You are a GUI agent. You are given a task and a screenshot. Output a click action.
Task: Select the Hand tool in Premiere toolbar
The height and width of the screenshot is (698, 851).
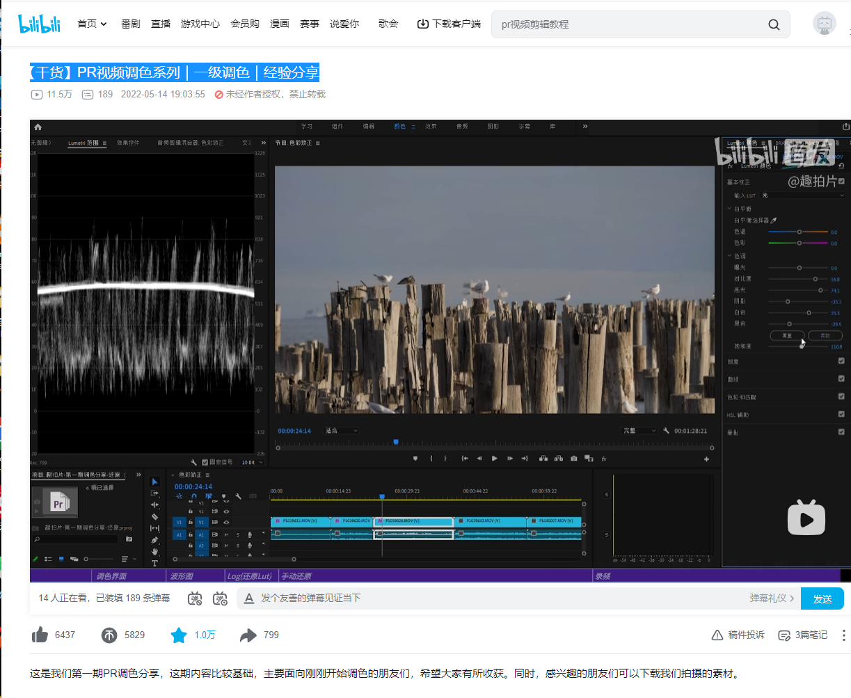pyautogui.click(x=154, y=551)
